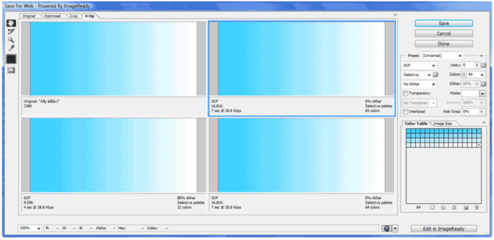This screenshot has height=240, width=494.
Task: Select the Slice Select tool
Action: pyautogui.click(x=11, y=31)
